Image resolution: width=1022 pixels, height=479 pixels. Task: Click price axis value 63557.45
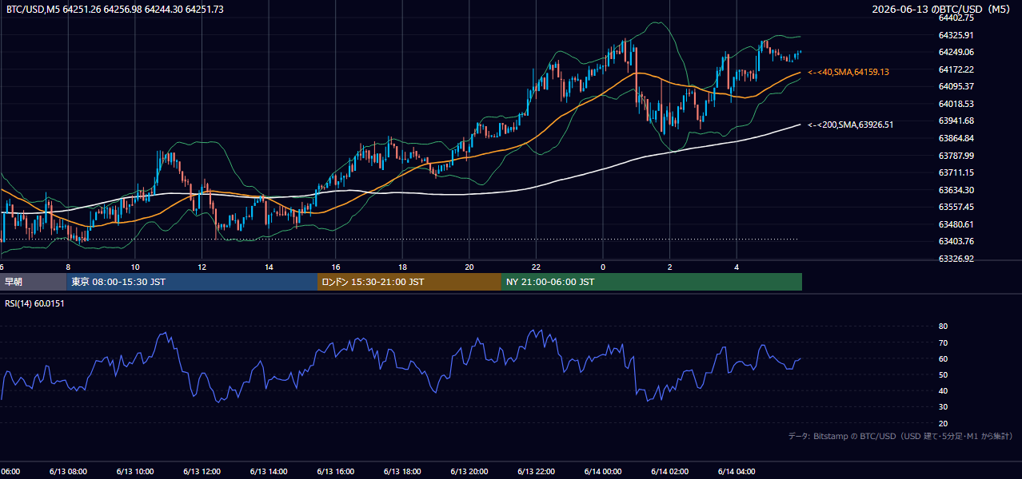click(956, 207)
